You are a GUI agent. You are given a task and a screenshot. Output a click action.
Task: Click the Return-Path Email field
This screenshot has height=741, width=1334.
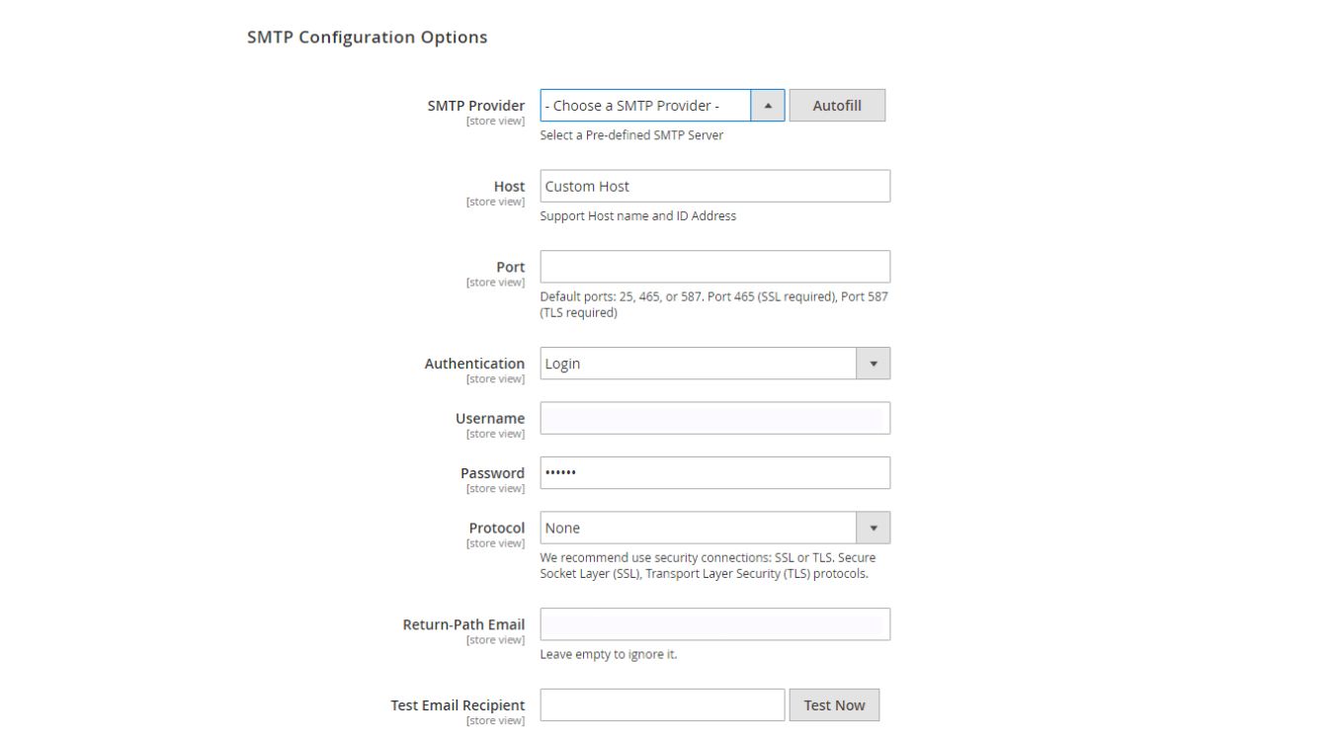713,623
